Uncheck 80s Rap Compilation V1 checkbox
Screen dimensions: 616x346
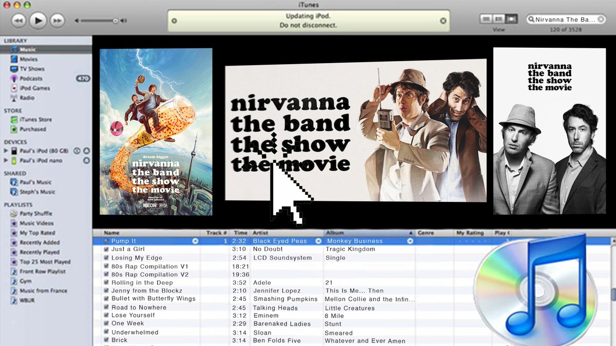click(x=106, y=267)
